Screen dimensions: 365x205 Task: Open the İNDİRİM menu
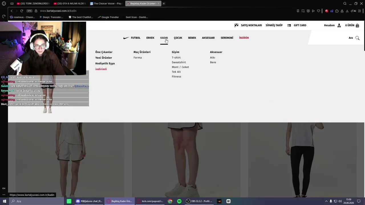[x=244, y=38]
